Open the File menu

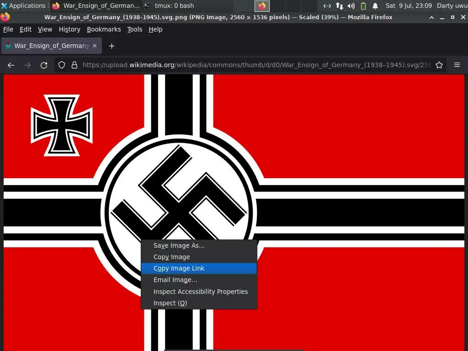click(x=8, y=29)
